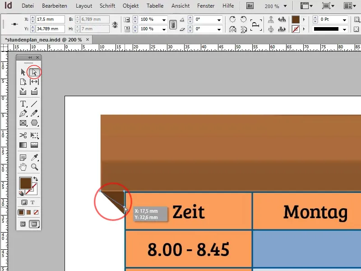Reset to default fill and stroke
The height and width of the screenshot is (271, 361).
tap(21, 193)
